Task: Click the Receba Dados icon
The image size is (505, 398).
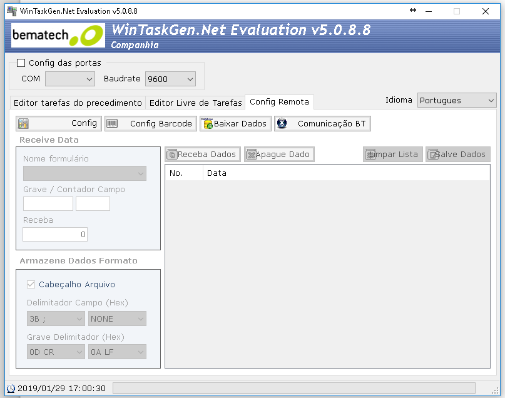Action: click(x=172, y=155)
